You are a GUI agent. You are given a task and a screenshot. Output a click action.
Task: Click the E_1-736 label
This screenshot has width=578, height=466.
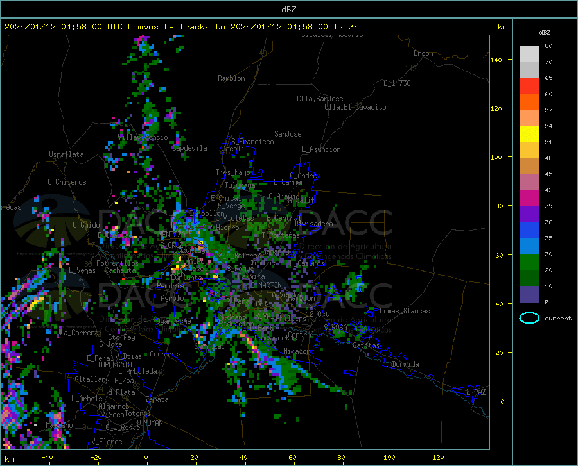tap(397, 83)
